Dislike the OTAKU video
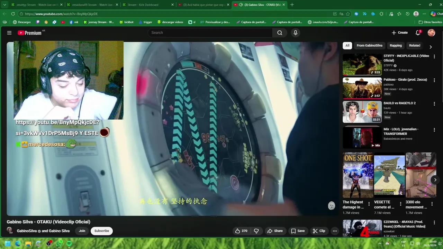Viewport: 443px width, 249px height. pos(256,231)
